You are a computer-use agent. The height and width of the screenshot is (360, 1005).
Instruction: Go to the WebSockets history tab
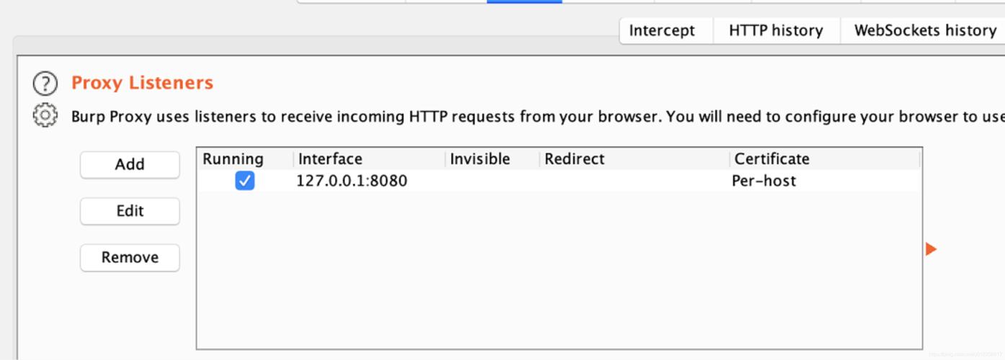924,30
